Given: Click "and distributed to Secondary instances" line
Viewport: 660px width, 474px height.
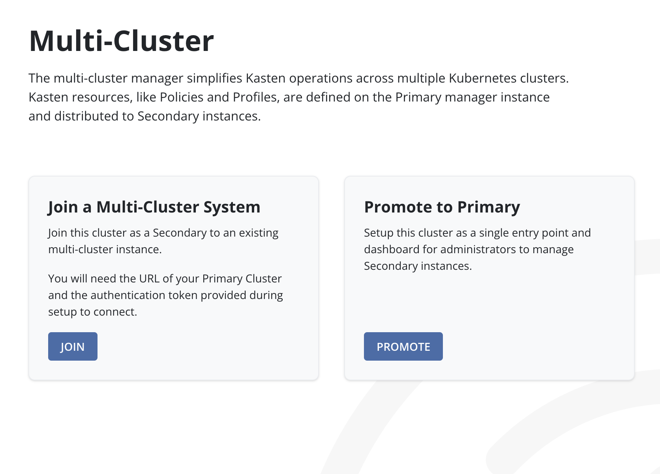Looking at the screenshot, I should 144,116.
